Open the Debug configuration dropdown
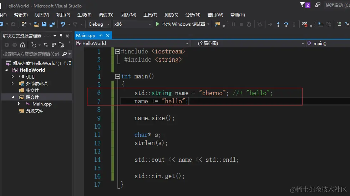 [108, 24]
